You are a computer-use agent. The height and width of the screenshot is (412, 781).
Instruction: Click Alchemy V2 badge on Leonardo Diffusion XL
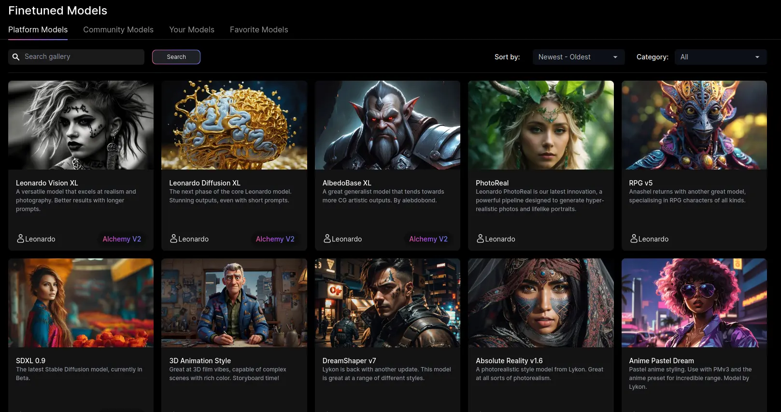275,239
